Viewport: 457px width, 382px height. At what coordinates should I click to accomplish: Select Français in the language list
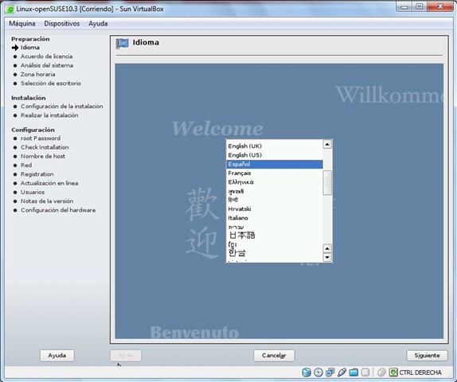tap(275, 173)
